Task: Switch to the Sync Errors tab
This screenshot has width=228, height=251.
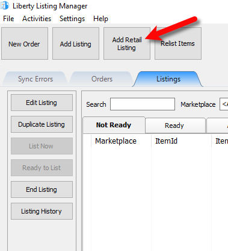Action: (35, 79)
